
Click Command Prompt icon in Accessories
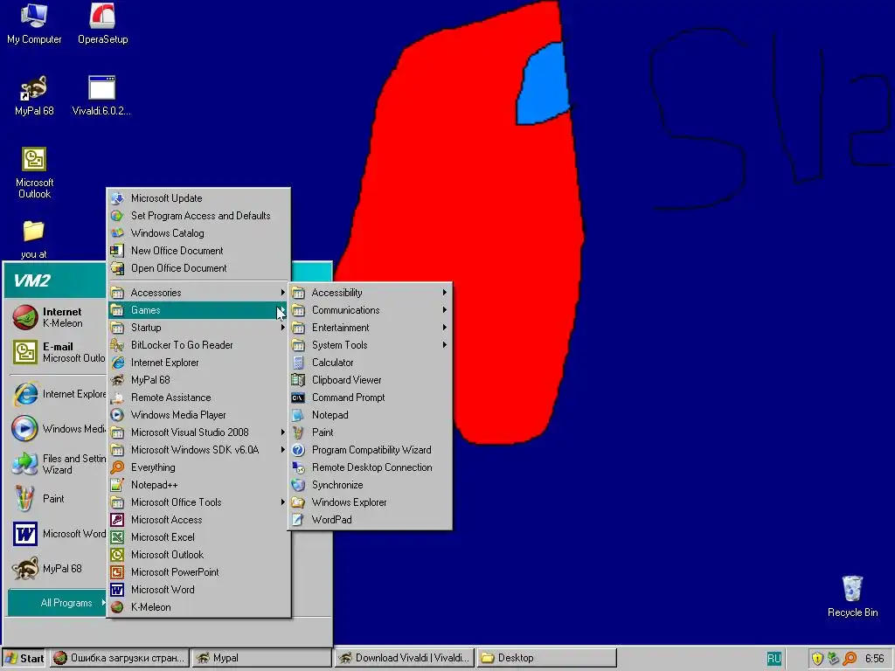298,398
